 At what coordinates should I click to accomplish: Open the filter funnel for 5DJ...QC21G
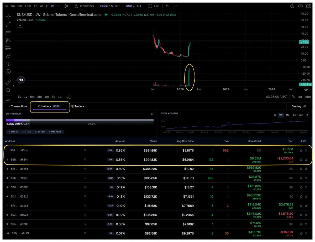(85, 196)
